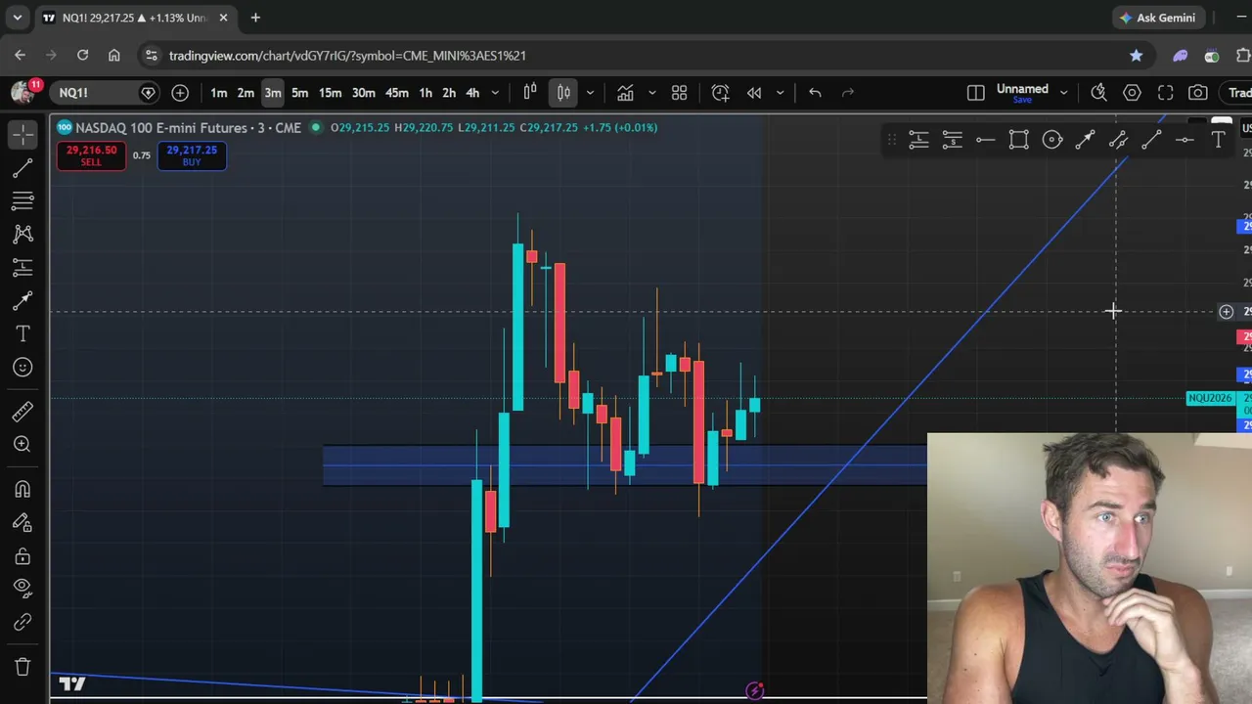Select the crosshair cursor tool

(22, 133)
